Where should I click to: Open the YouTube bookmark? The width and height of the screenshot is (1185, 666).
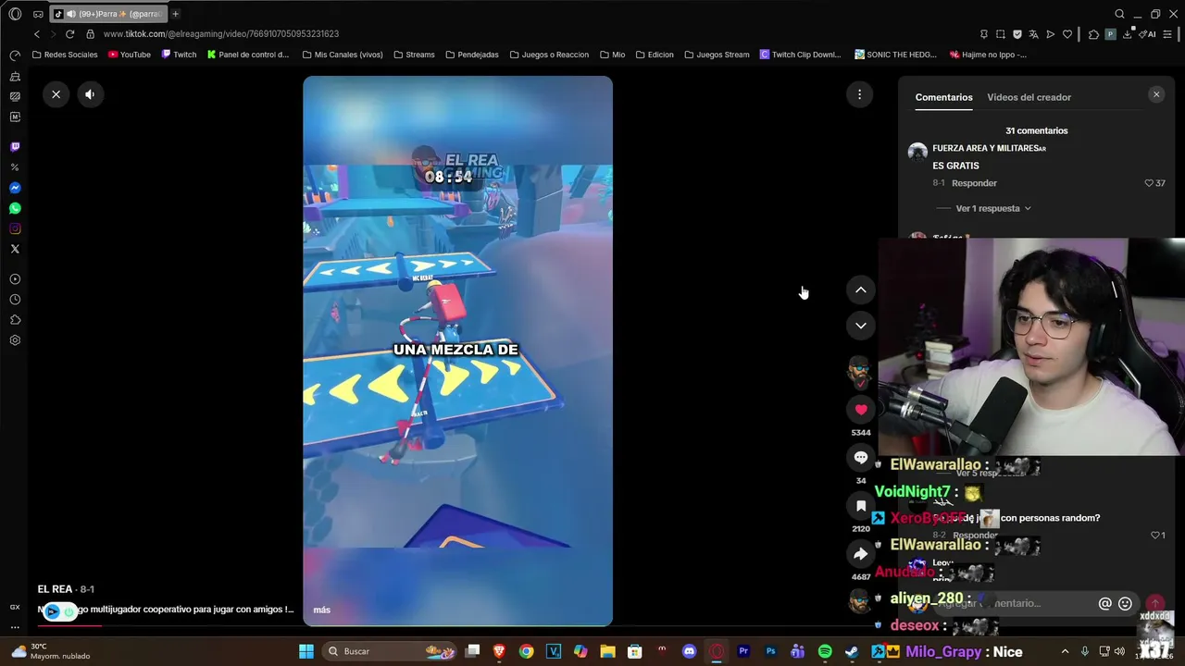coord(130,55)
